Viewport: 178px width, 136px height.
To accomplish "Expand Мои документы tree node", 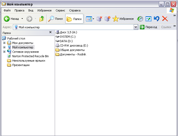I will (4, 43).
